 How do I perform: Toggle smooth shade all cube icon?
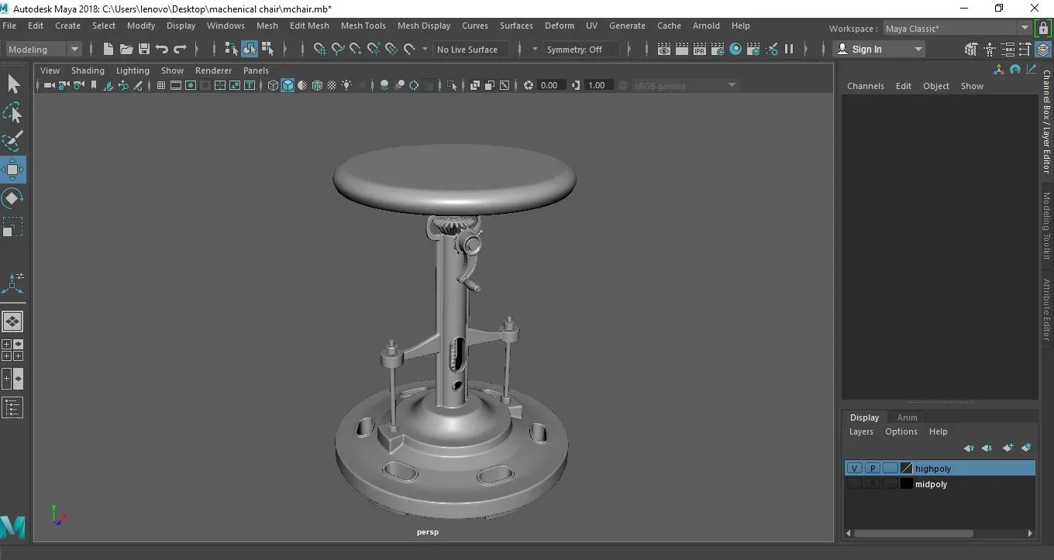coord(288,85)
